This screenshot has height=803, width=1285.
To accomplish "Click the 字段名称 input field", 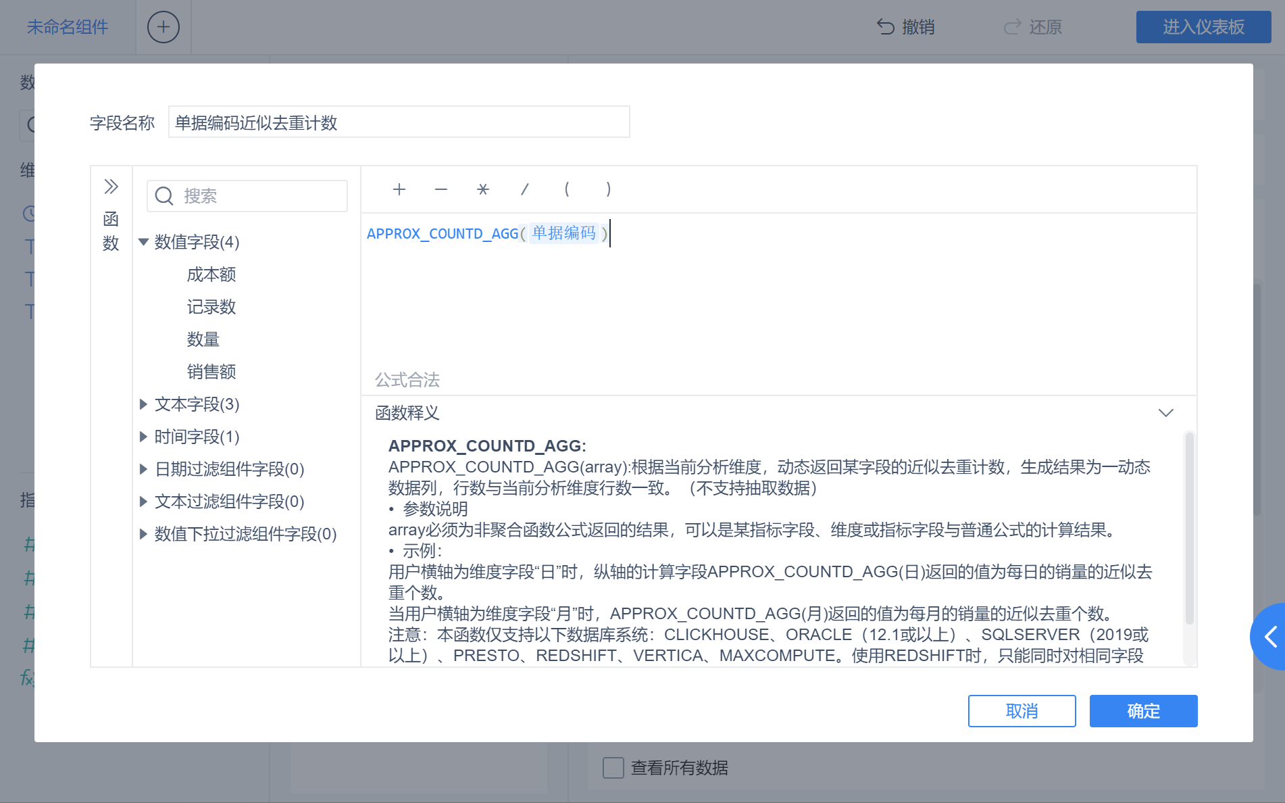I will pyautogui.click(x=399, y=122).
